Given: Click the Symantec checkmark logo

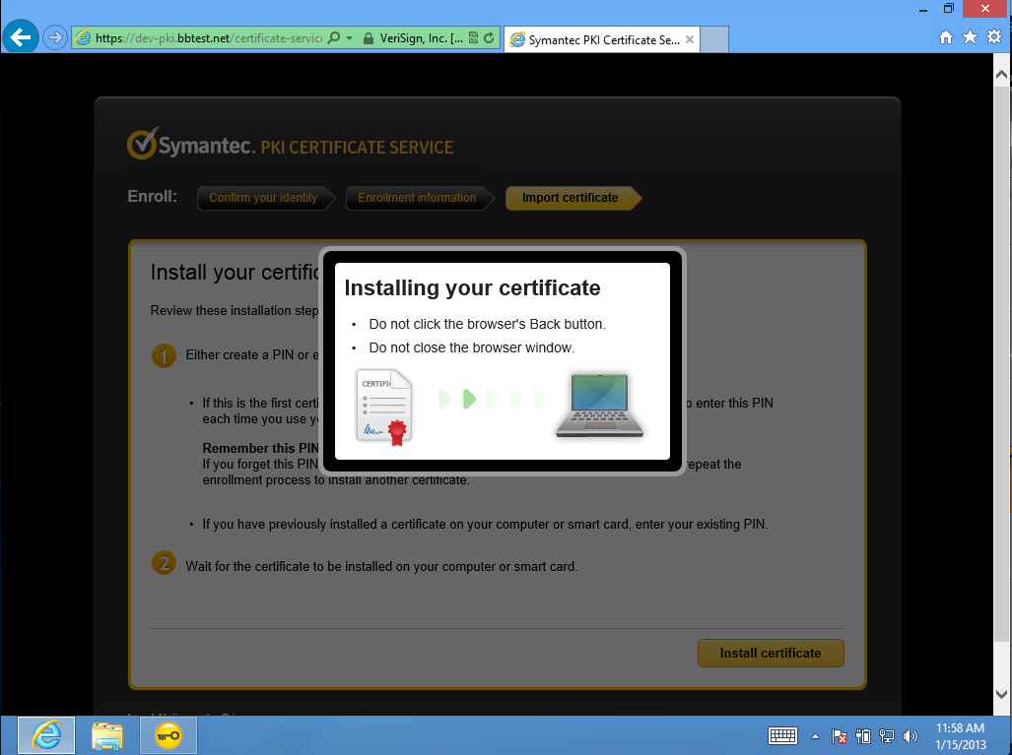Looking at the screenshot, I should 142,143.
